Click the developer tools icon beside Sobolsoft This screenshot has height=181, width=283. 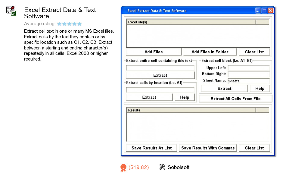pos(162,167)
